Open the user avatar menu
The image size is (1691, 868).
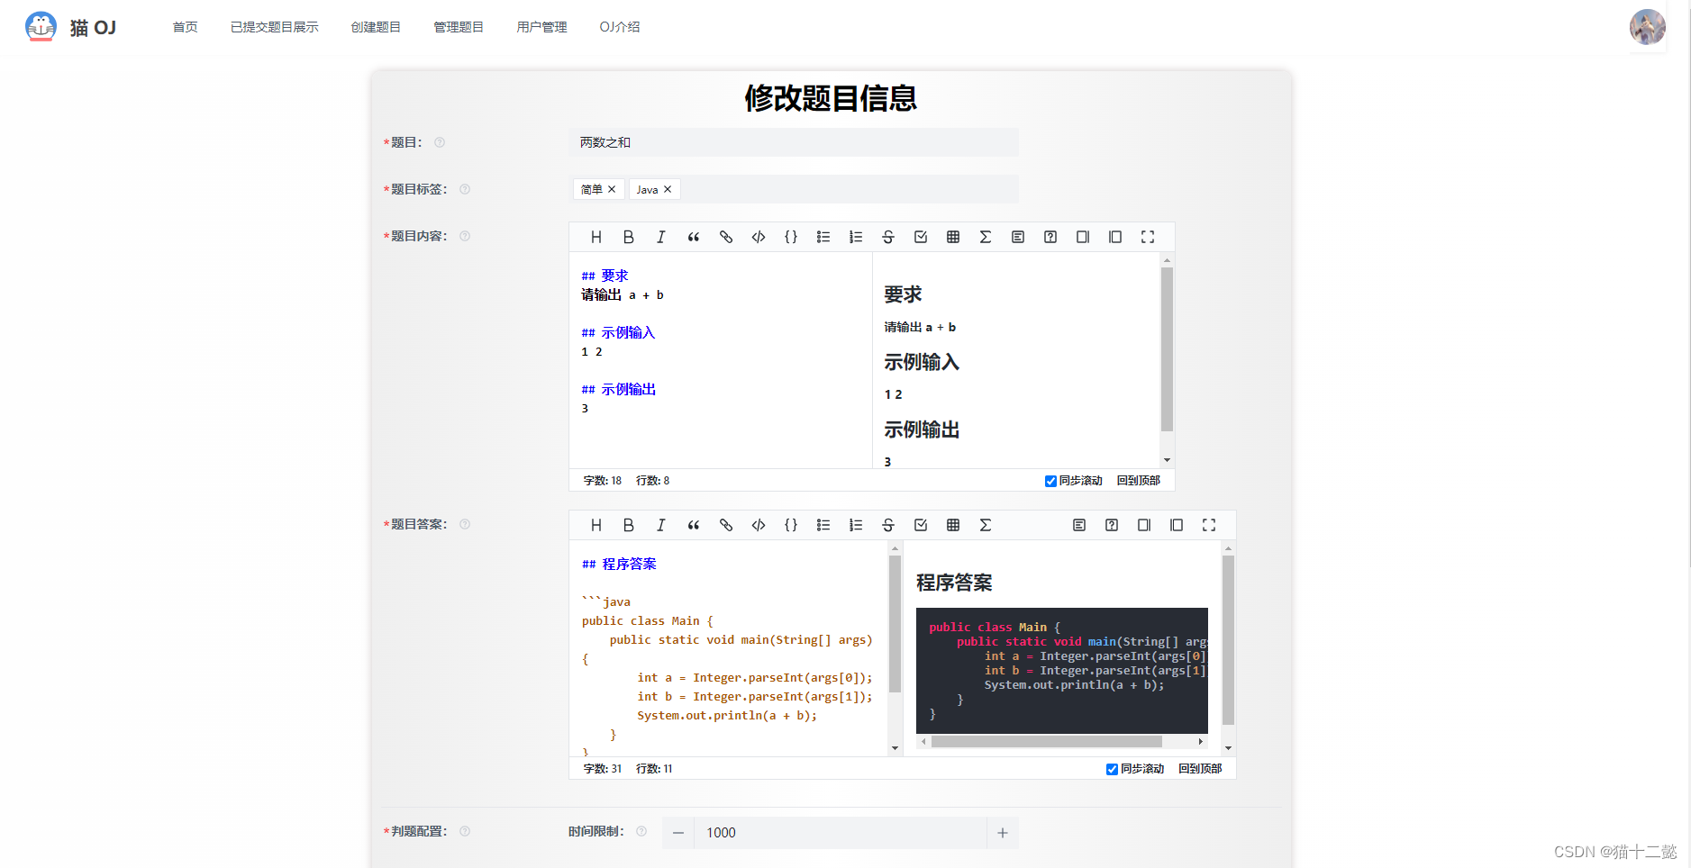(1648, 27)
